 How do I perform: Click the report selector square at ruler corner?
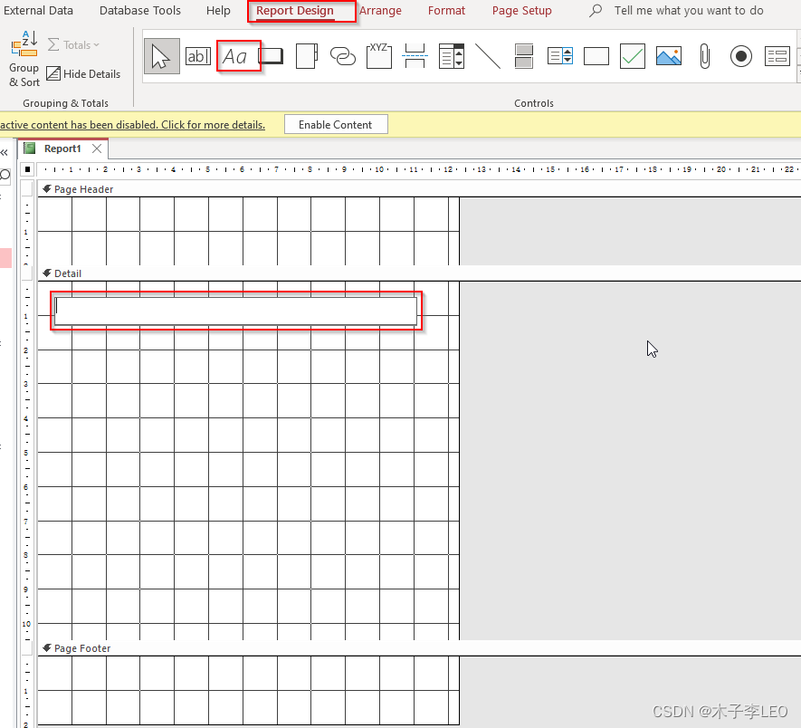coord(27,169)
